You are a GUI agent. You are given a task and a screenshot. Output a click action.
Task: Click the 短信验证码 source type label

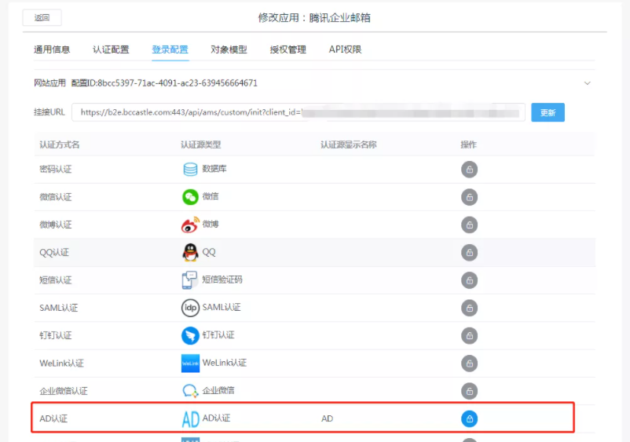(x=222, y=279)
